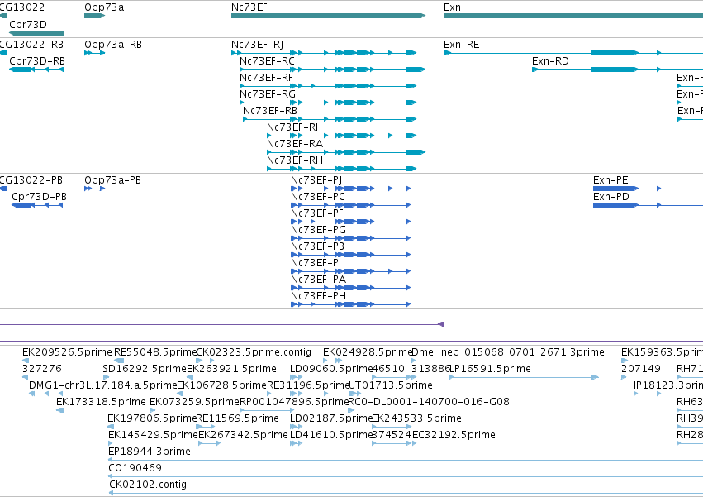Click the RC0-DL0001-140700-016-G08 label
Screen dimensions: 703x497
(x=429, y=402)
